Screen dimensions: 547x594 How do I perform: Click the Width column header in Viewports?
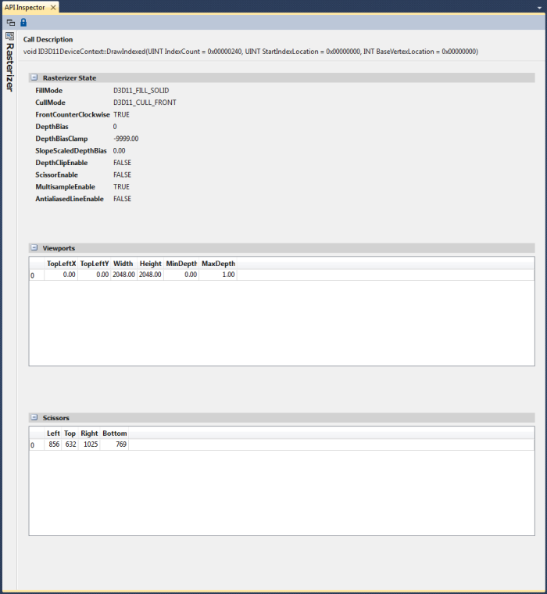click(x=123, y=264)
